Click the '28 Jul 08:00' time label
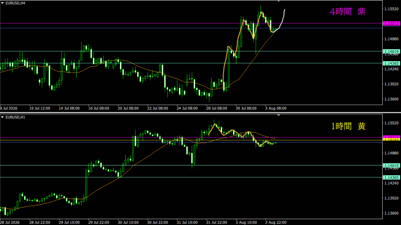The width and height of the screenshot is (401, 225). (217, 108)
